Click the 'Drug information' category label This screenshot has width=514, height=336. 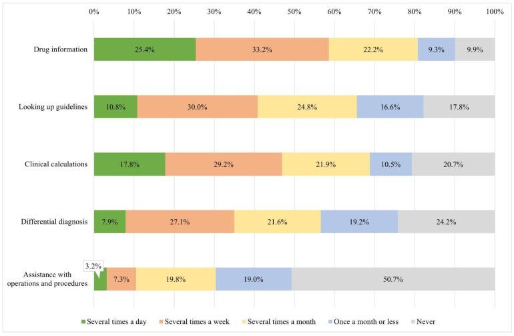61,49
